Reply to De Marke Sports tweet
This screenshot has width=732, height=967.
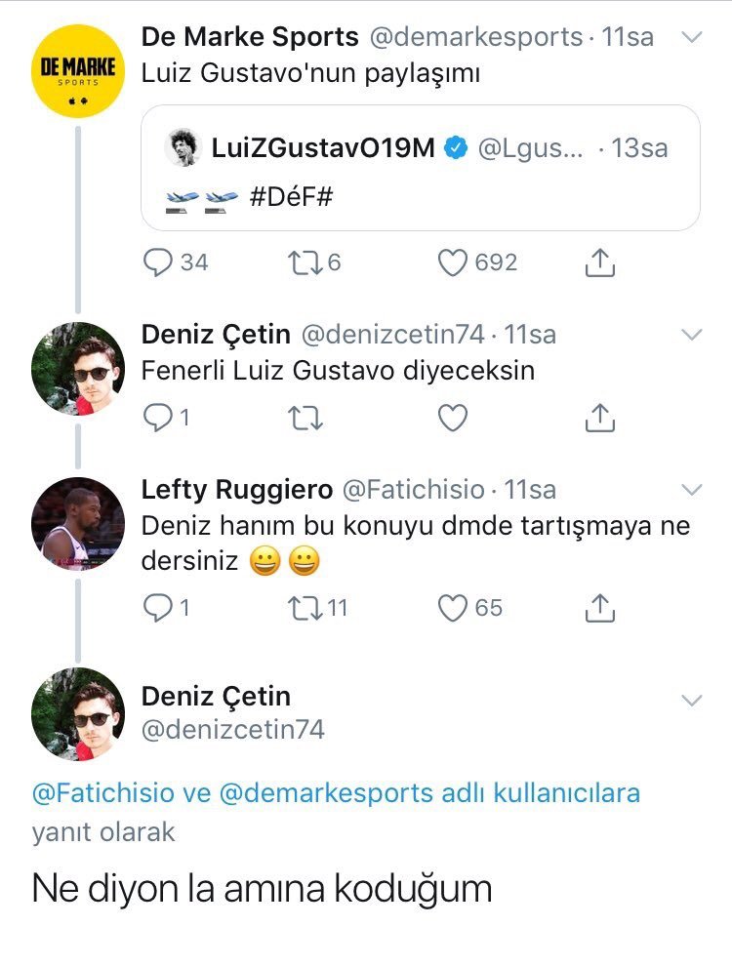coord(157,262)
